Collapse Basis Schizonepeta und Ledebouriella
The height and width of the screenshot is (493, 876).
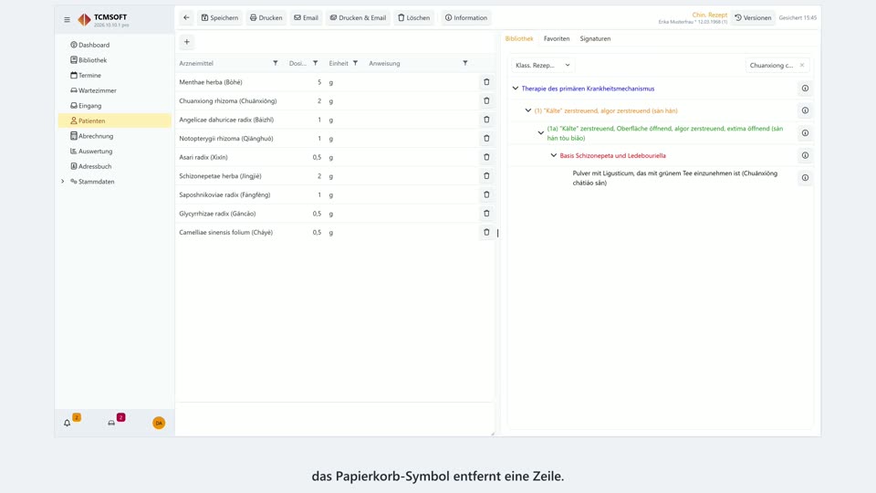point(554,155)
